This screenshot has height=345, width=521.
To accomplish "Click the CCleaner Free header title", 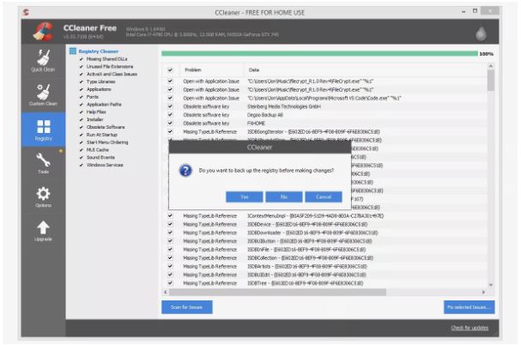I will tap(90, 28).
